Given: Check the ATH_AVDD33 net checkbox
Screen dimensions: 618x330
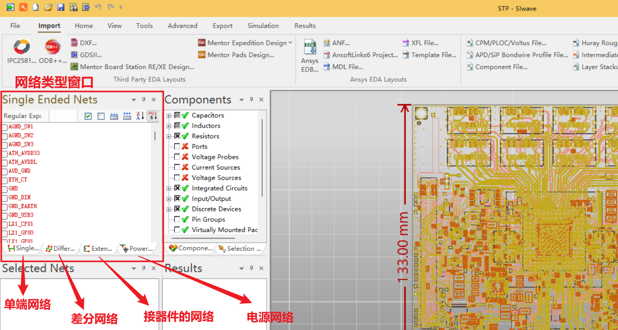Looking at the screenshot, I should point(5,154).
